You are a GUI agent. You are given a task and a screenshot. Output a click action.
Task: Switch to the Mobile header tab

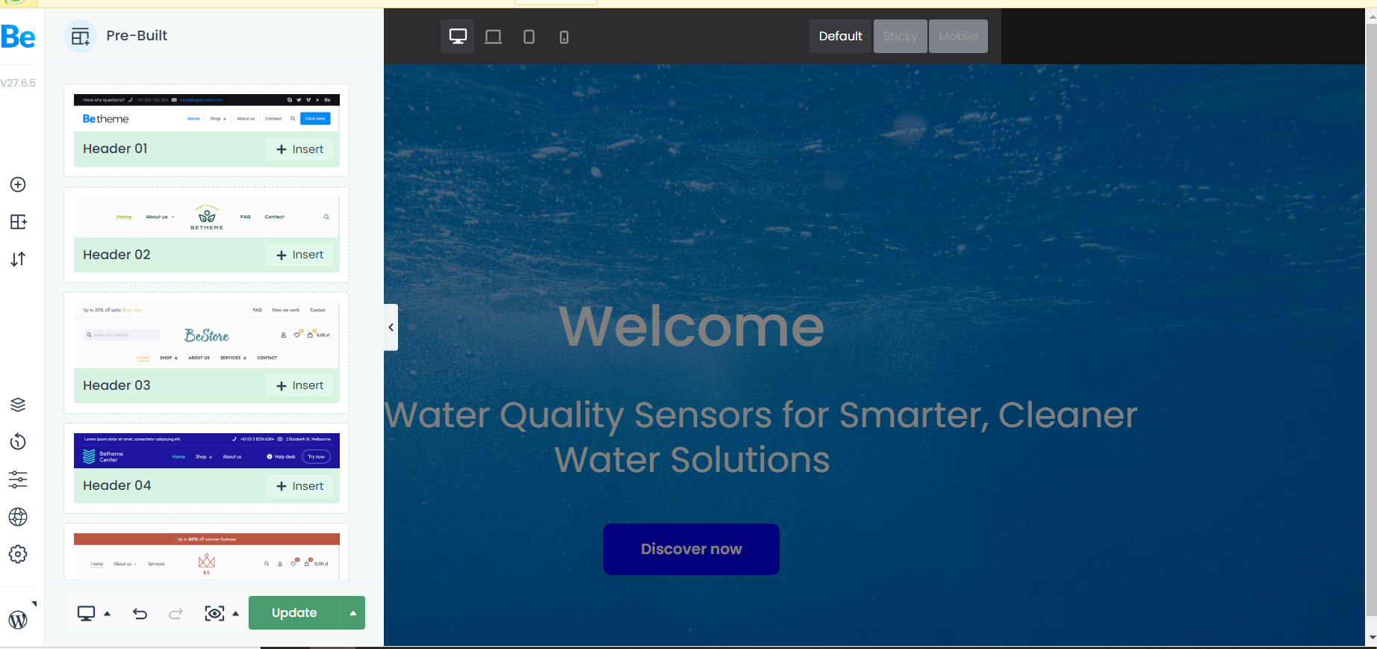958,36
